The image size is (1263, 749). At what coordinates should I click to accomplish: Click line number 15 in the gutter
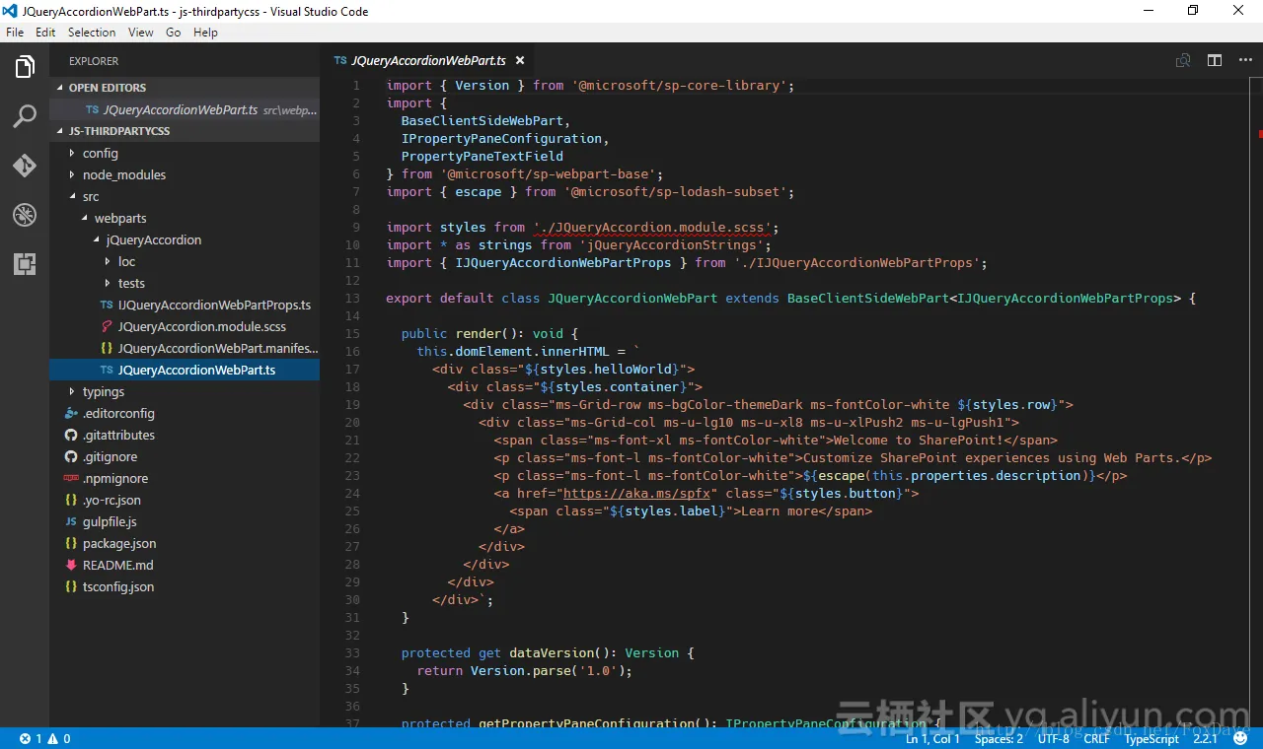click(353, 333)
